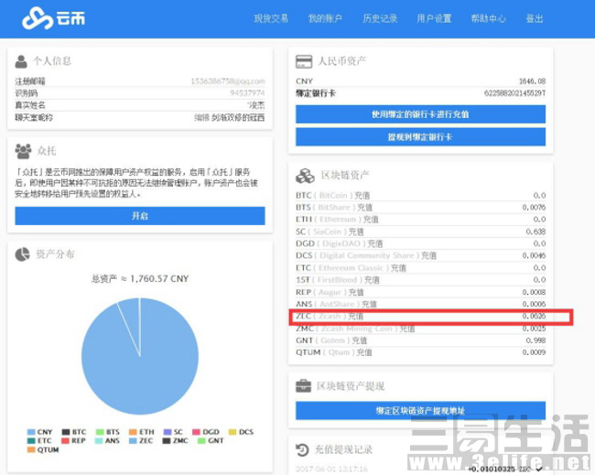Click the credit card icon beside 人民币资产
Viewport: 595px width, 475px height.
click(x=304, y=61)
